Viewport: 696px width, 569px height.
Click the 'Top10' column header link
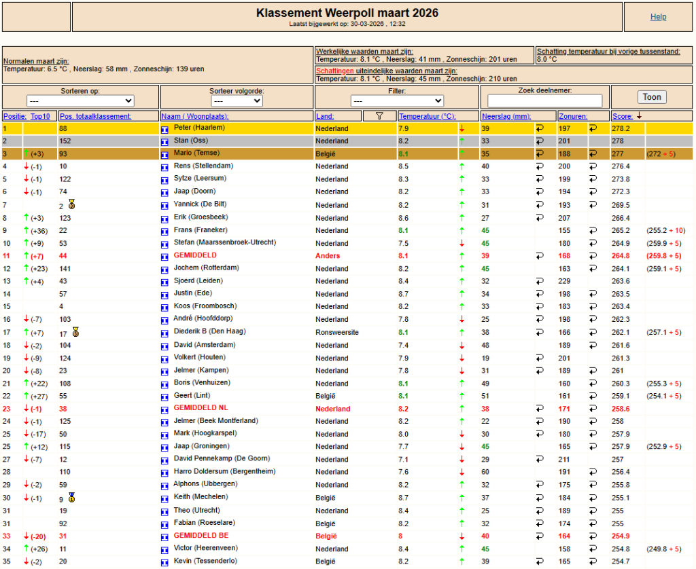coord(40,116)
